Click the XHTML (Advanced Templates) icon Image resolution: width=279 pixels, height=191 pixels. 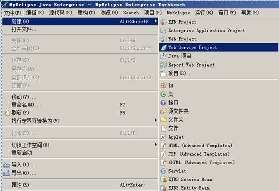pos(163,162)
